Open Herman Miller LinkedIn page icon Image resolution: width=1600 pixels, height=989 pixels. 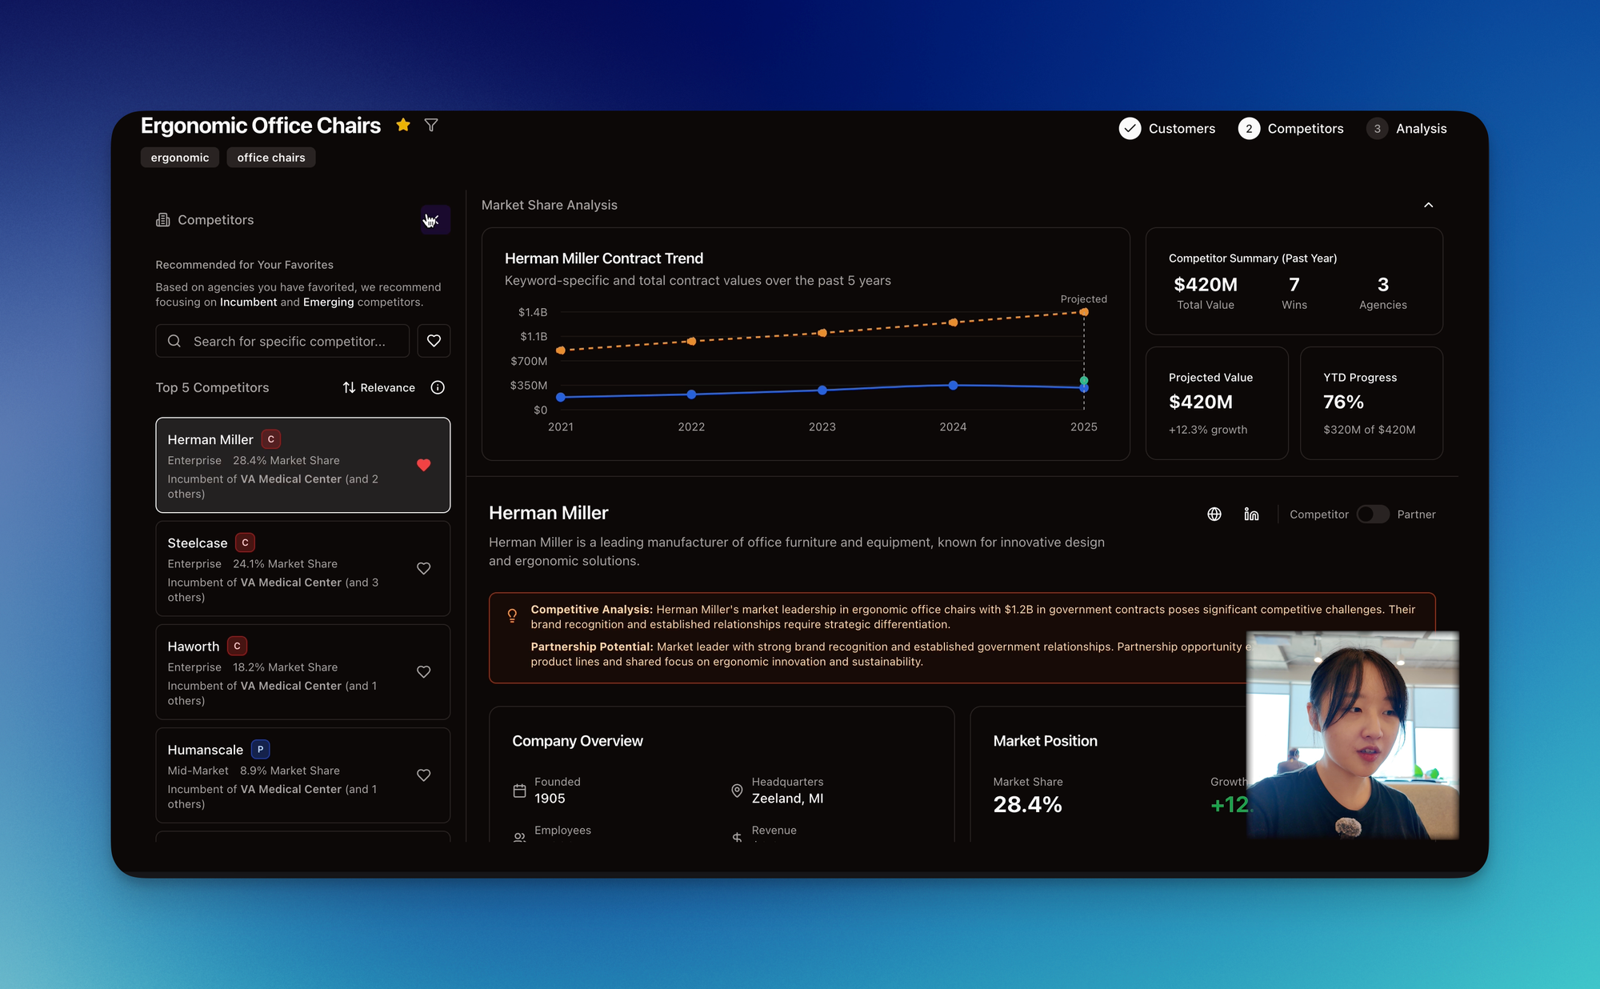1251,515
